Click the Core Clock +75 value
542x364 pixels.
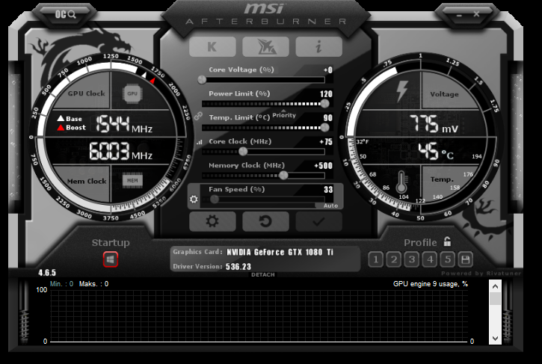(x=326, y=142)
